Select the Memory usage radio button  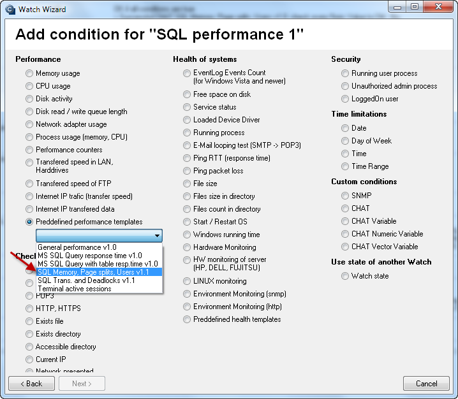coord(29,73)
